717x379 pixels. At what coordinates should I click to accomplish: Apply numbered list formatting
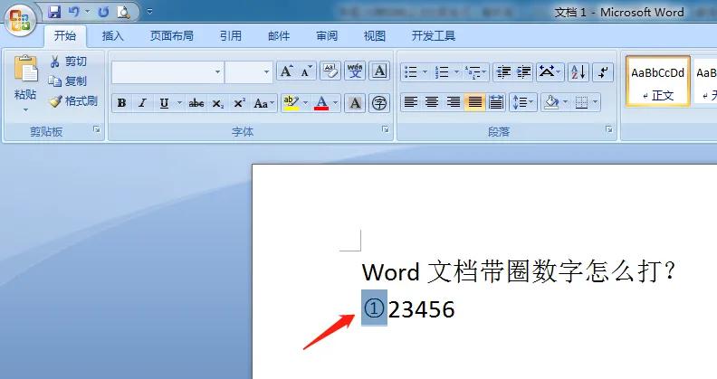point(442,71)
